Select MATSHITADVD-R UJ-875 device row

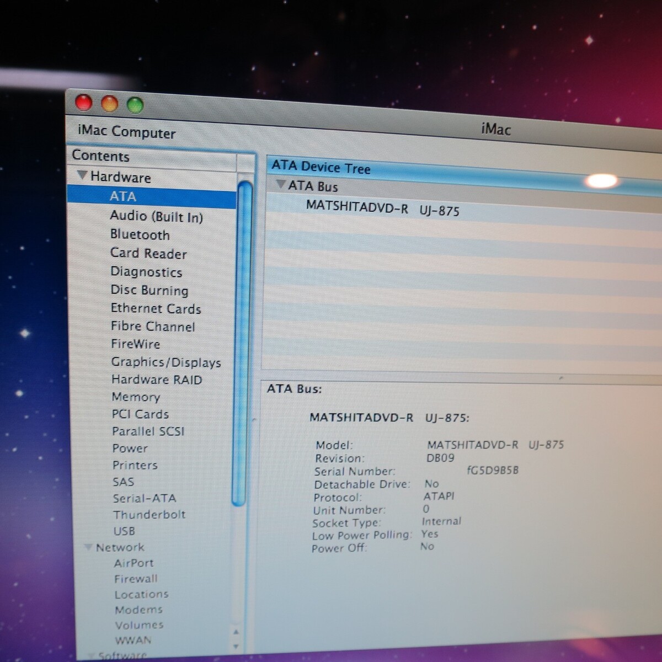382,208
